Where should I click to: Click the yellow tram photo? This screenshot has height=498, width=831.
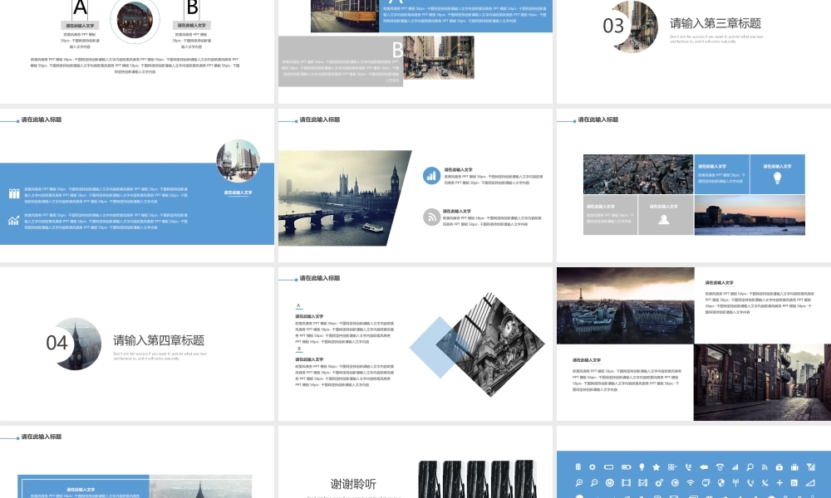point(345,16)
